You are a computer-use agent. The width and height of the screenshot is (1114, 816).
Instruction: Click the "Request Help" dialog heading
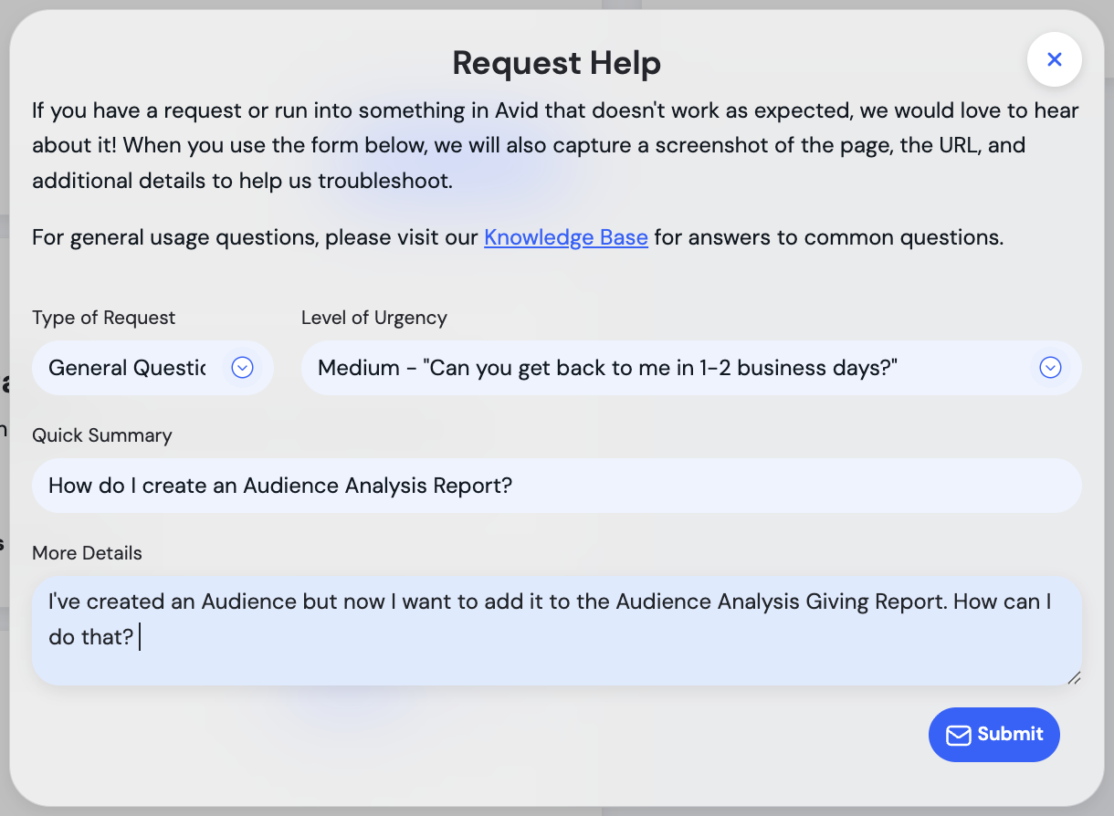click(556, 63)
